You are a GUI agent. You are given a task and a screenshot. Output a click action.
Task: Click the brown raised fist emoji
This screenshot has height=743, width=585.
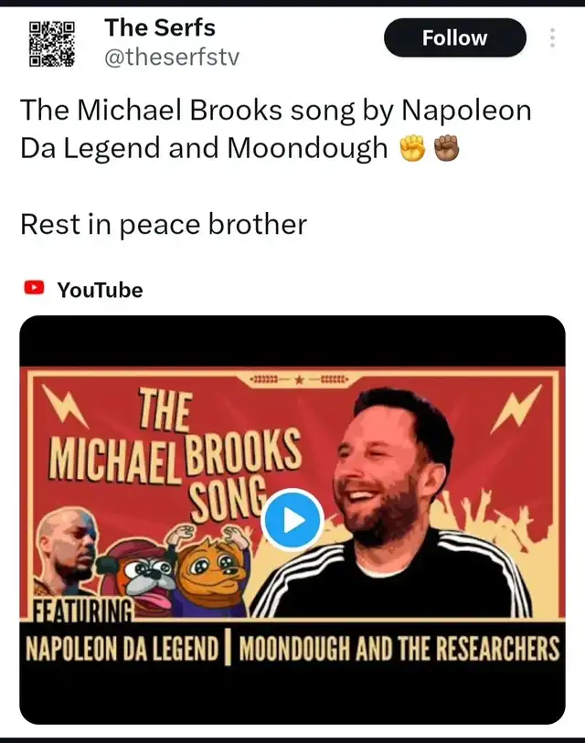(x=447, y=148)
